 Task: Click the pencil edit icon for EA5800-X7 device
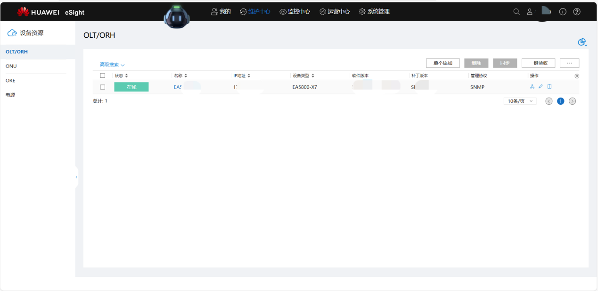[x=541, y=86]
